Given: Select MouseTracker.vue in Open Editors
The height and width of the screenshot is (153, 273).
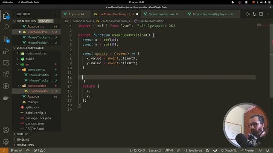Looking at the screenshot, I should pyautogui.click(x=36, y=37).
